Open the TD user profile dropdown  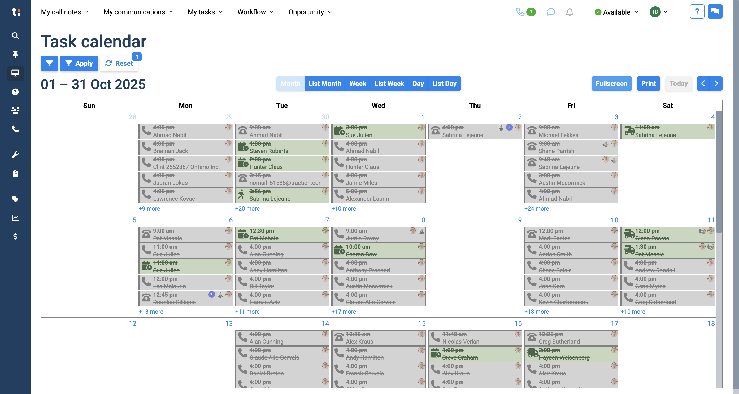659,12
